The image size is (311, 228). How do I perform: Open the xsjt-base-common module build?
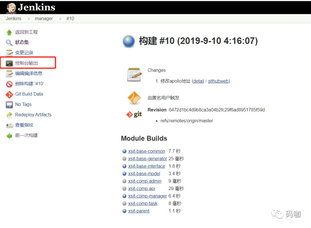pos(147,151)
